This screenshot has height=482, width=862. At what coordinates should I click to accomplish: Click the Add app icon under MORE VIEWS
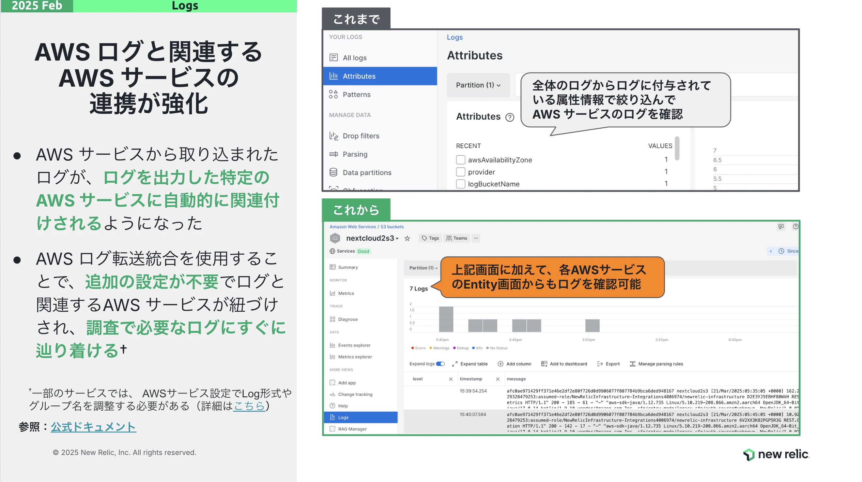tap(332, 383)
